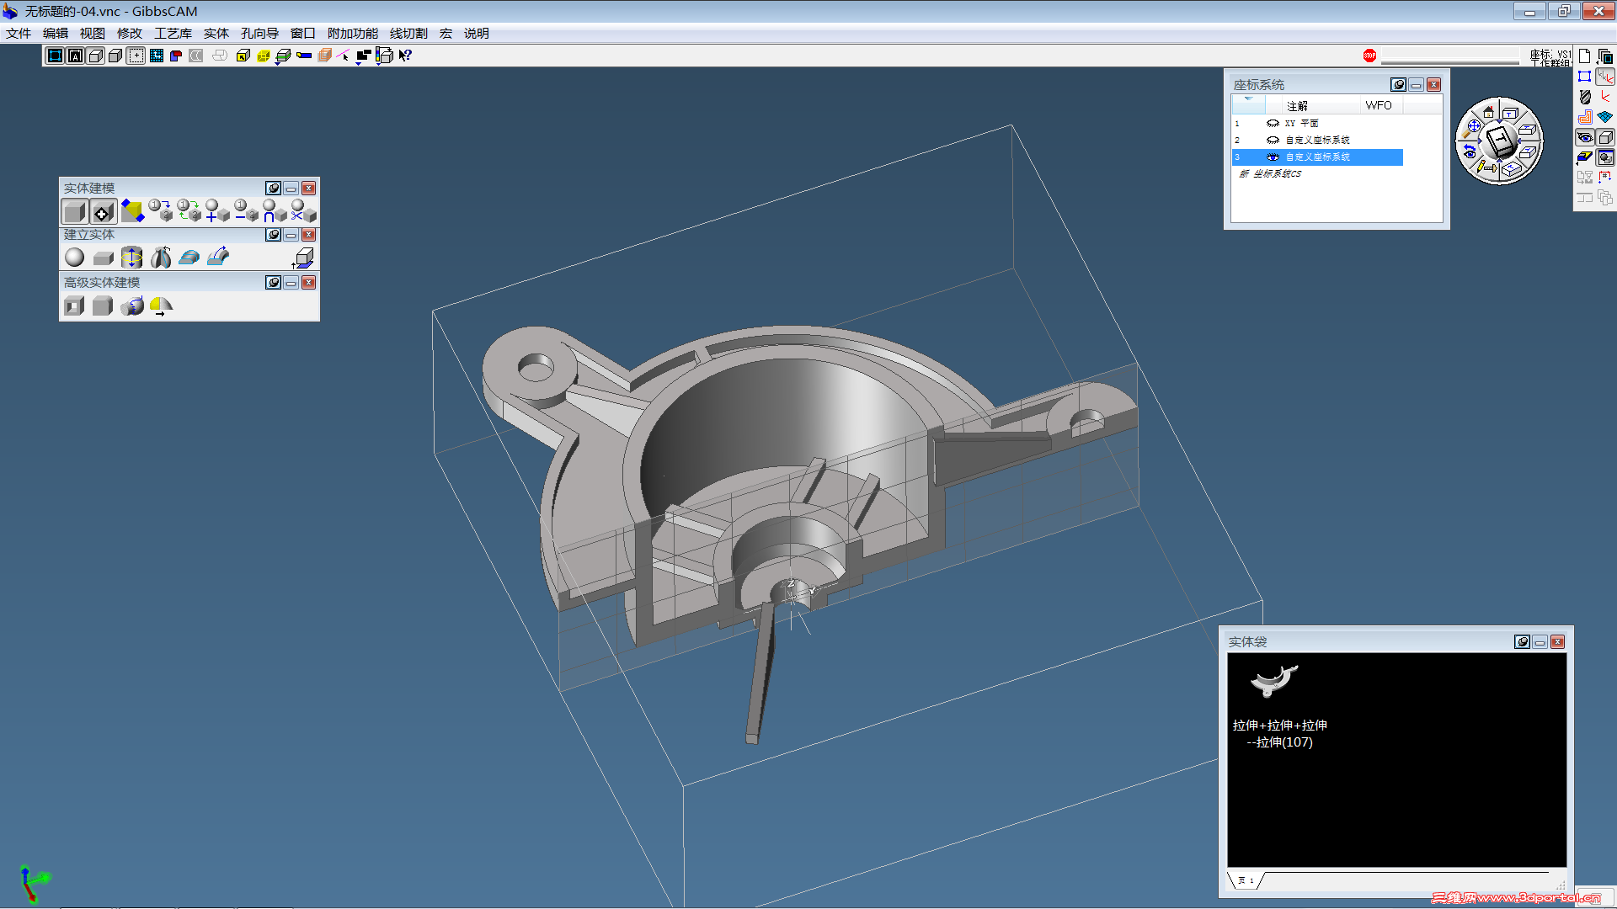1617x909 pixels.
Task: Open the 工艺库 menu
Action: 173,34
